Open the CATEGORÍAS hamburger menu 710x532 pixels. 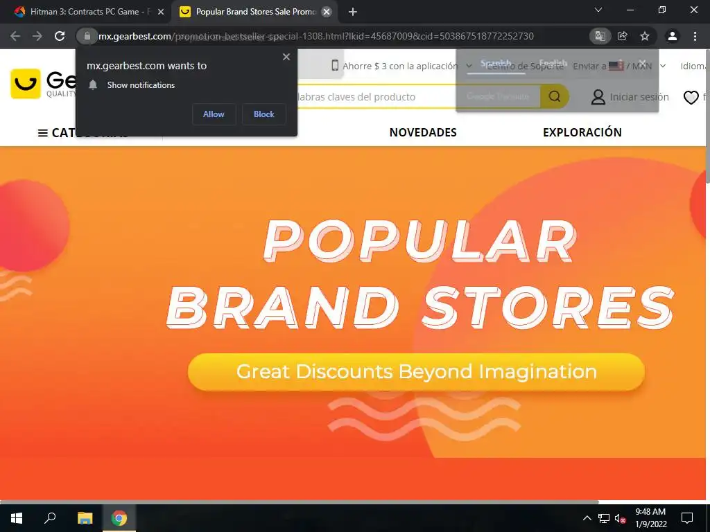click(x=42, y=132)
